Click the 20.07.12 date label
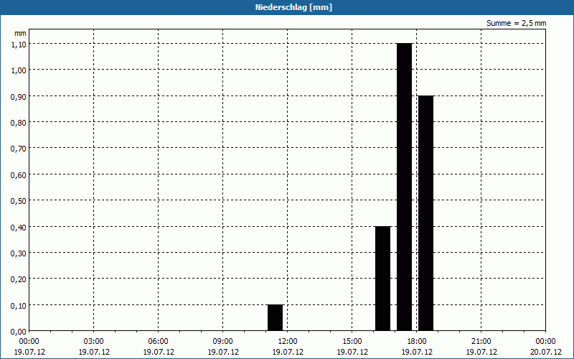Viewport: 574px width, 359px height. coord(546,352)
